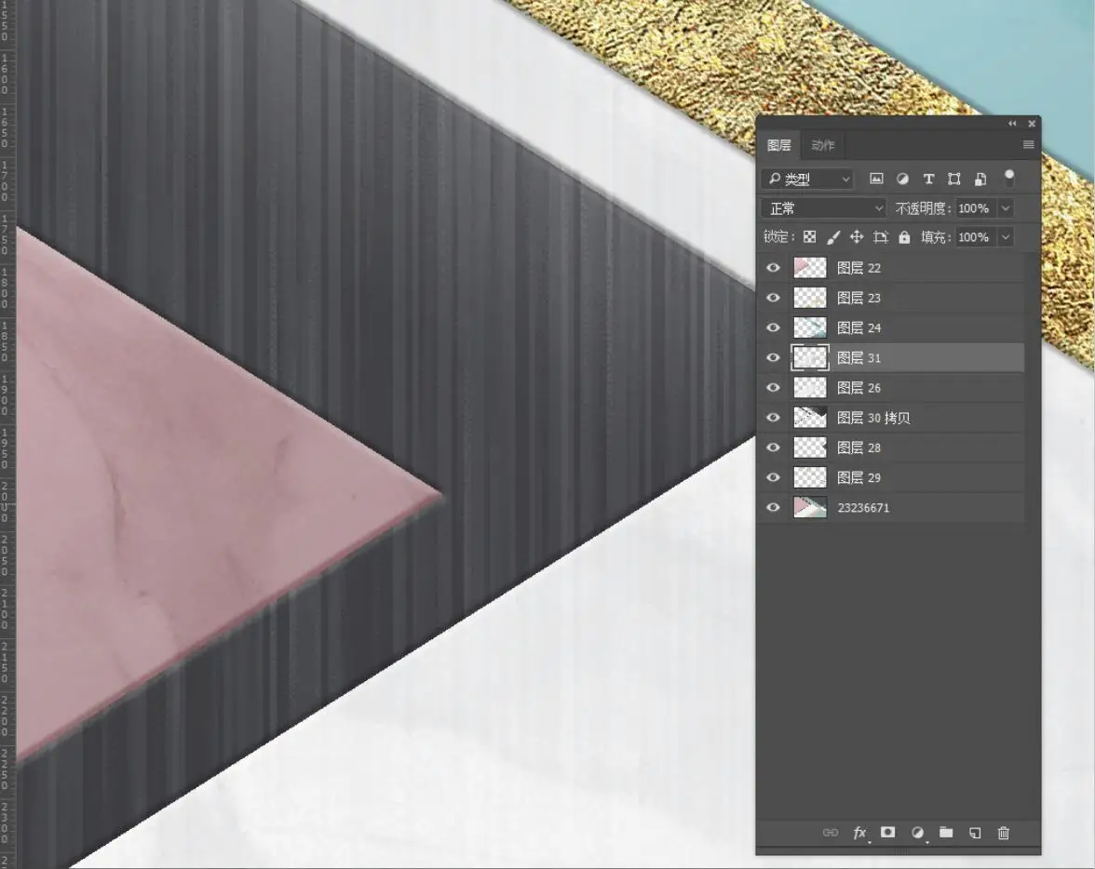The height and width of the screenshot is (869, 1095).
Task: Click the 不透明度 100% value field
Action: [x=975, y=208]
